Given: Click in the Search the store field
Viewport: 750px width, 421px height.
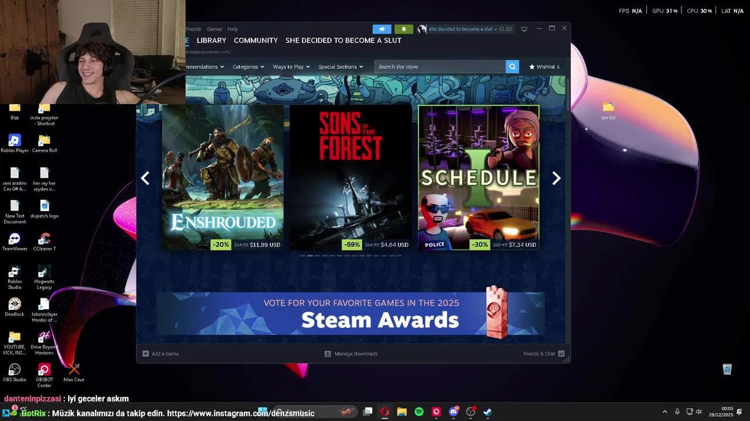Looking at the screenshot, I should point(440,67).
